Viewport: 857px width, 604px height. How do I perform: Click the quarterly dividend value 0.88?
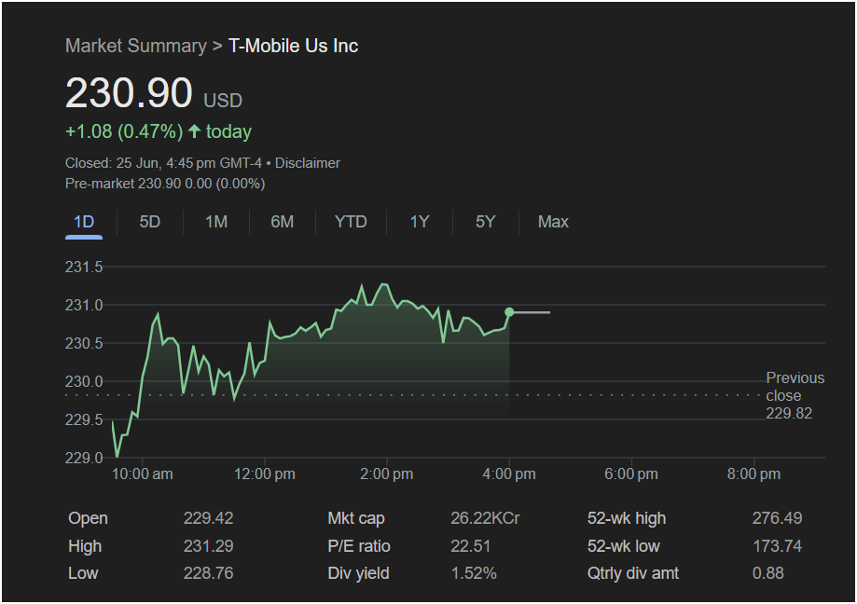[x=768, y=573]
